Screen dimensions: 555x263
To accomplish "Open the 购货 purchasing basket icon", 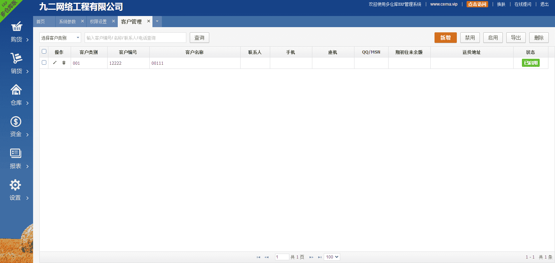I will [16, 27].
